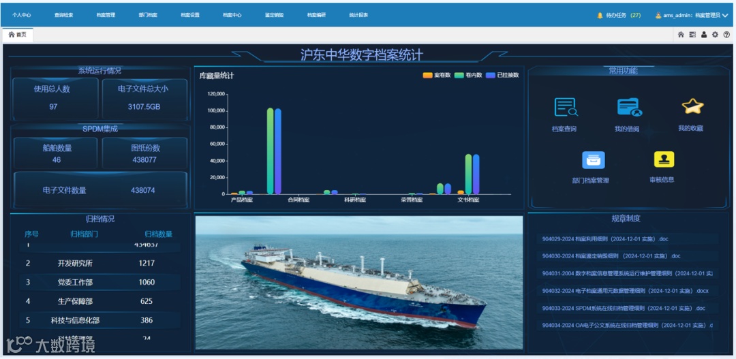Click the 船舶数量 46 card
This screenshot has height=359, width=736.
click(x=55, y=153)
